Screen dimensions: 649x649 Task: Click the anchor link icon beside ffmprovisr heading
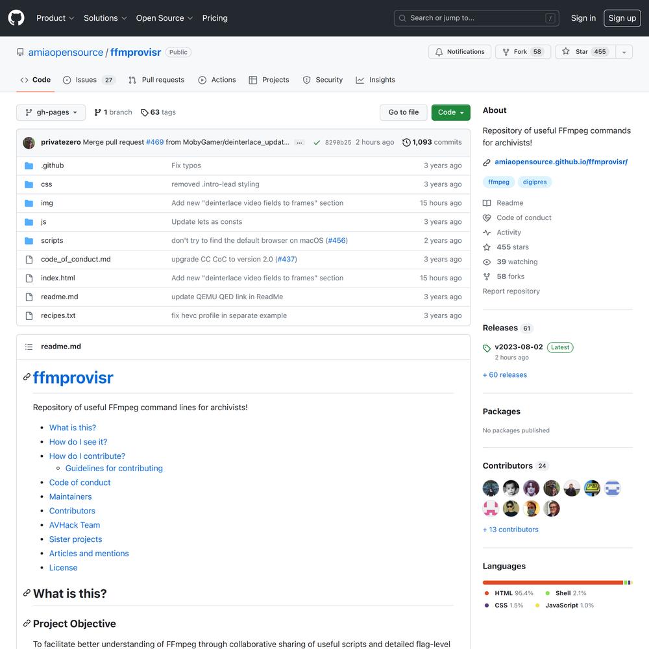(27, 376)
